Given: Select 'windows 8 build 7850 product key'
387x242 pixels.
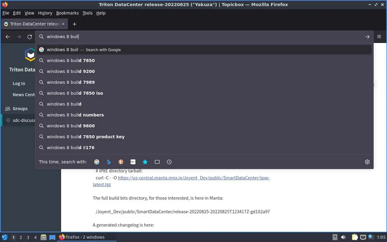Looking at the screenshot, I should pos(204,137).
